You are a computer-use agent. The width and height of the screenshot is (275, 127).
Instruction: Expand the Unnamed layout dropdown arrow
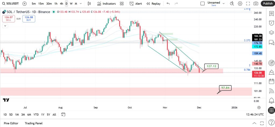[x=223, y=3]
